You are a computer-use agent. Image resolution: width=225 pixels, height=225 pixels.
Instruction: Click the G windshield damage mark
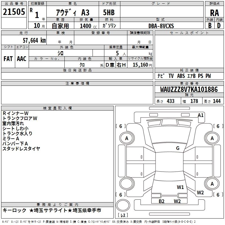(x=178, y=148)
